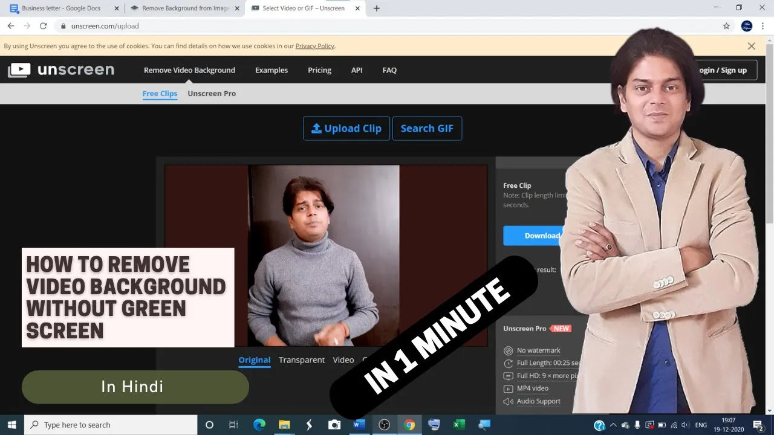The height and width of the screenshot is (435, 774).
Task: Show hidden system tray icons
Action: tap(613, 425)
